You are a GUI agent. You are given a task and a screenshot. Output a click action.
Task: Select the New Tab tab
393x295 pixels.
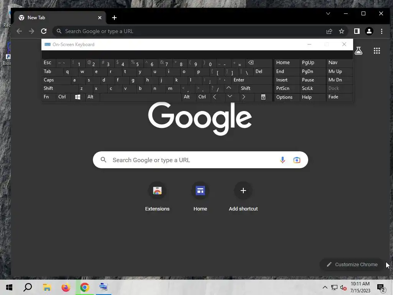(x=60, y=18)
